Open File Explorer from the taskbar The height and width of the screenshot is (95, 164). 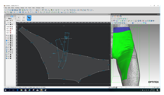(21, 90)
